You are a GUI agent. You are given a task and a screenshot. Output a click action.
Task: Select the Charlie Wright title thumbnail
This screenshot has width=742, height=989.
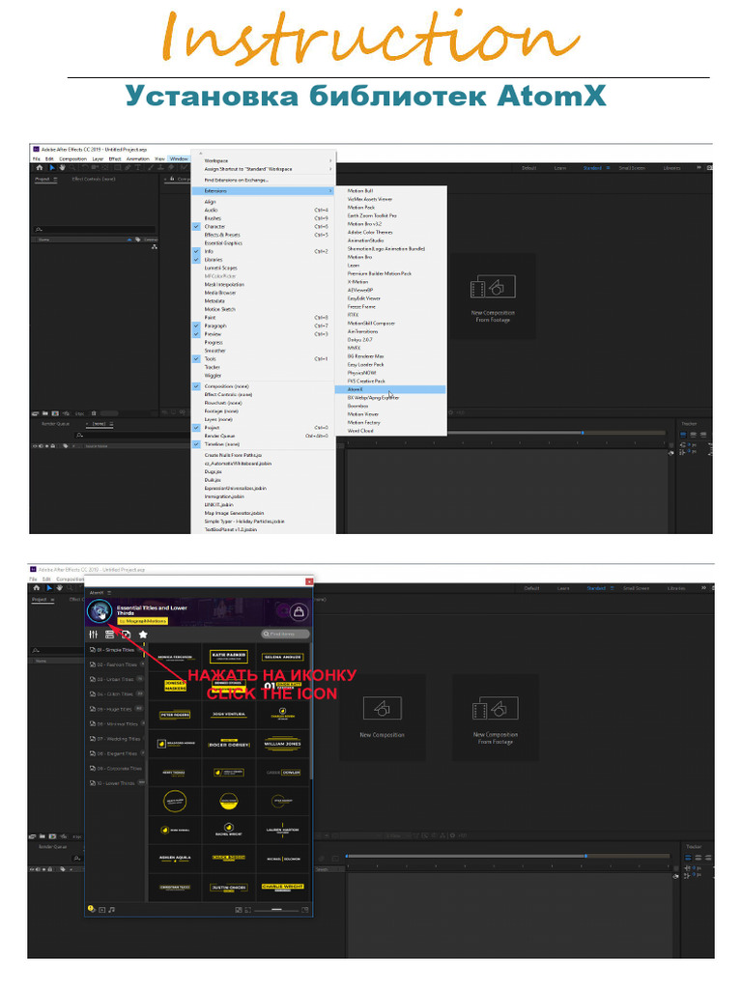tap(283, 887)
